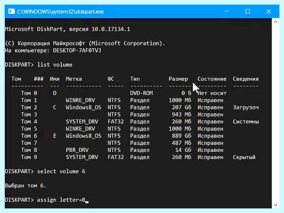Viewport: 284px width, 213px height.
Task: Click the 'Microsoft DiskPart, версия 10.0.17134.1' line
Action: pos(67,29)
